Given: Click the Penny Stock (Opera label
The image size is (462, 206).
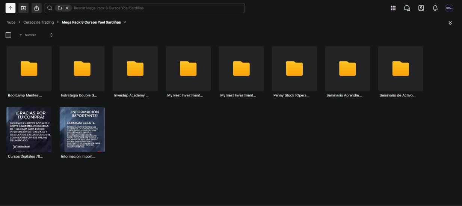Looking at the screenshot, I should pos(291,95).
